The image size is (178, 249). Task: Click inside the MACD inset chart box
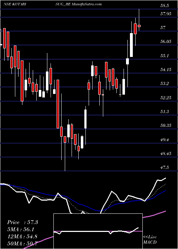pos(98,231)
